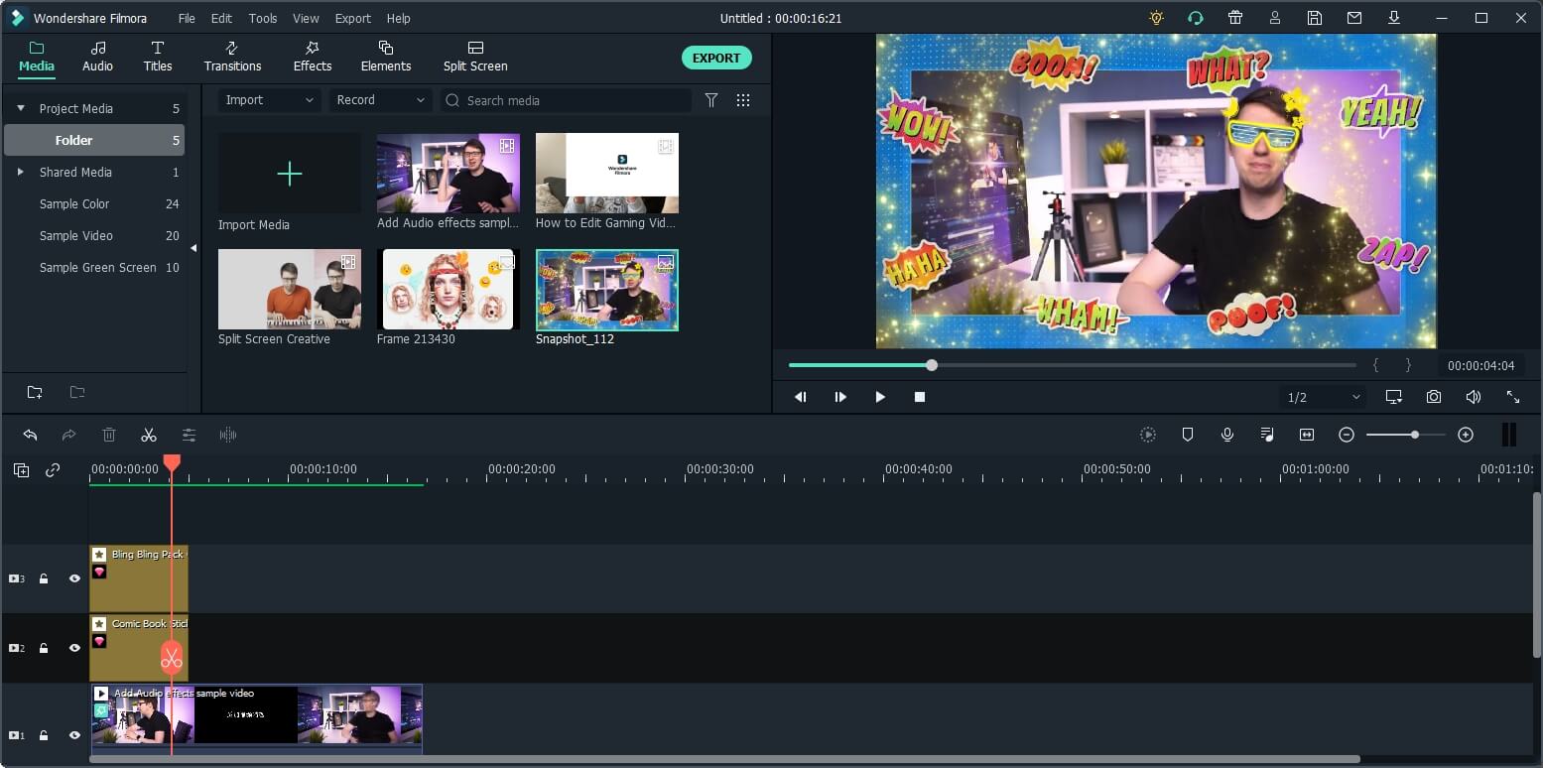Screen dimensions: 1543x768
Task: Open the View menu
Action: pyautogui.click(x=306, y=18)
